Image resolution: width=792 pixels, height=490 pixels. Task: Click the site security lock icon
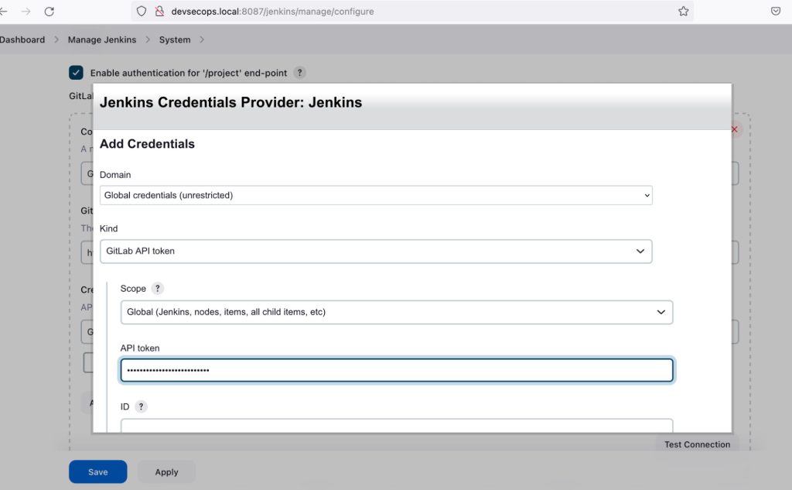pyautogui.click(x=160, y=11)
